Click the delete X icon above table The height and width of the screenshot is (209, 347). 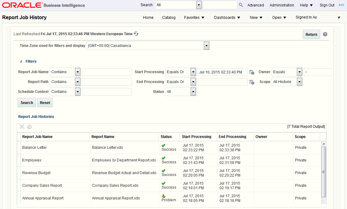pos(22,127)
